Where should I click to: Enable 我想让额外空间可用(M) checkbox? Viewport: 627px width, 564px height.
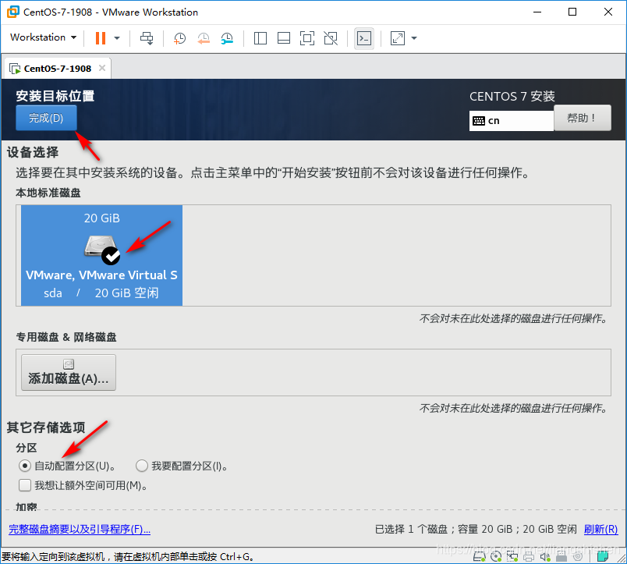pyautogui.click(x=25, y=485)
